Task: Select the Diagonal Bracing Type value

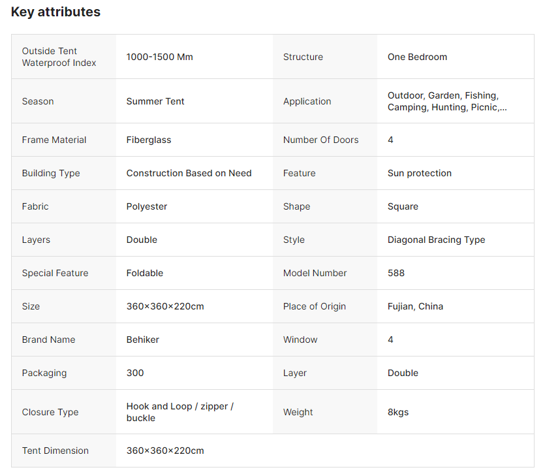Action: [436, 240]
